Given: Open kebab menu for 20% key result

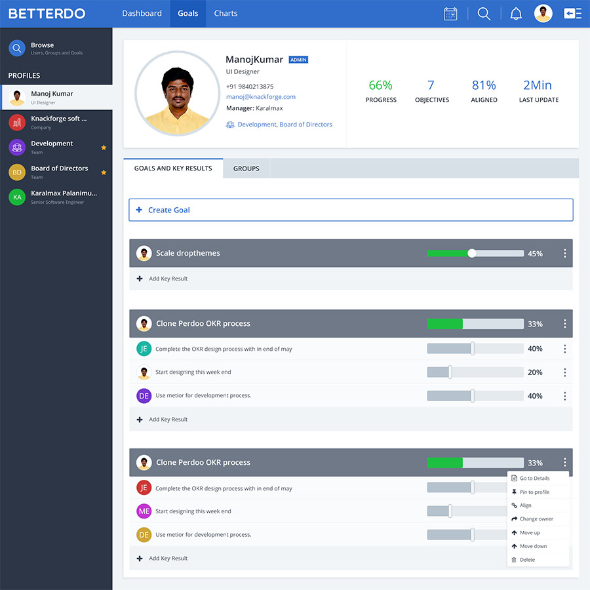Looking at the screenshot, I should (564, 372).
